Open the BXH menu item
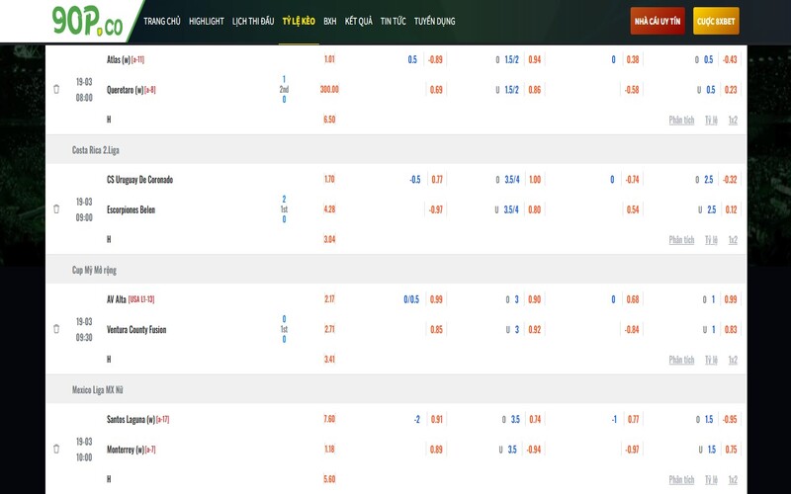This screenshot has height=494, width=791. tap(330, 21)
